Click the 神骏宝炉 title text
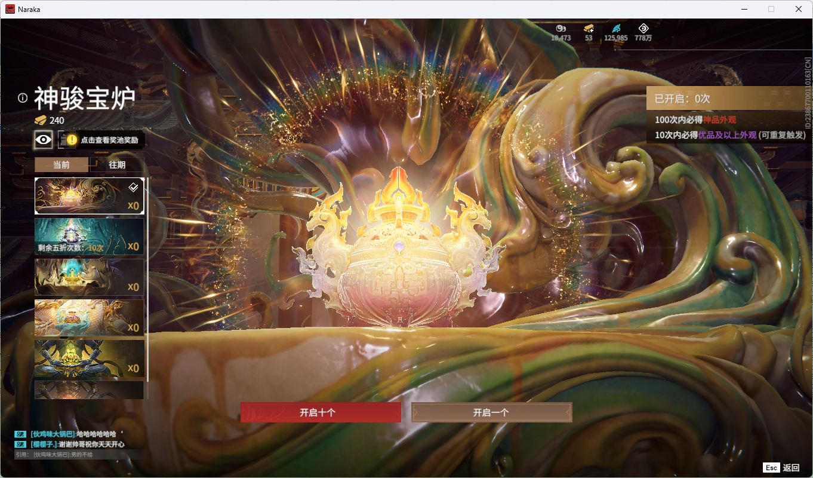The image size is (813, 478). (x=84, y=98)
